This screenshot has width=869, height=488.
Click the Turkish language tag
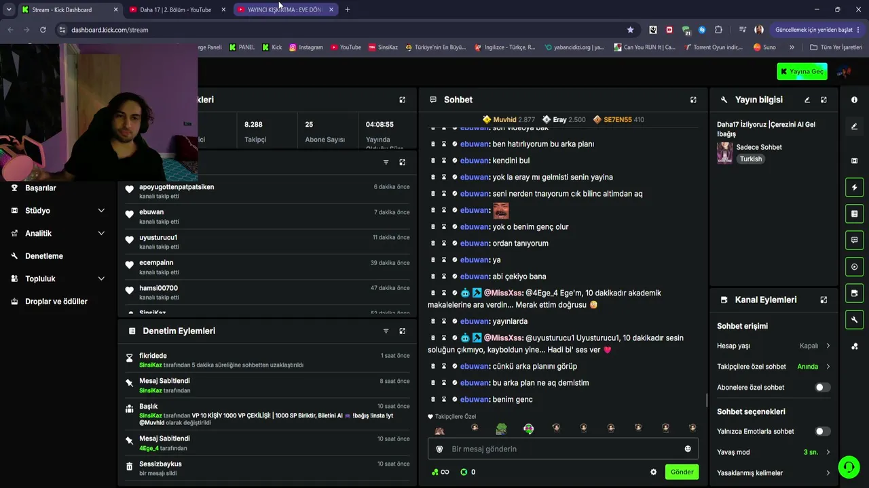click(x=751, y=159)
